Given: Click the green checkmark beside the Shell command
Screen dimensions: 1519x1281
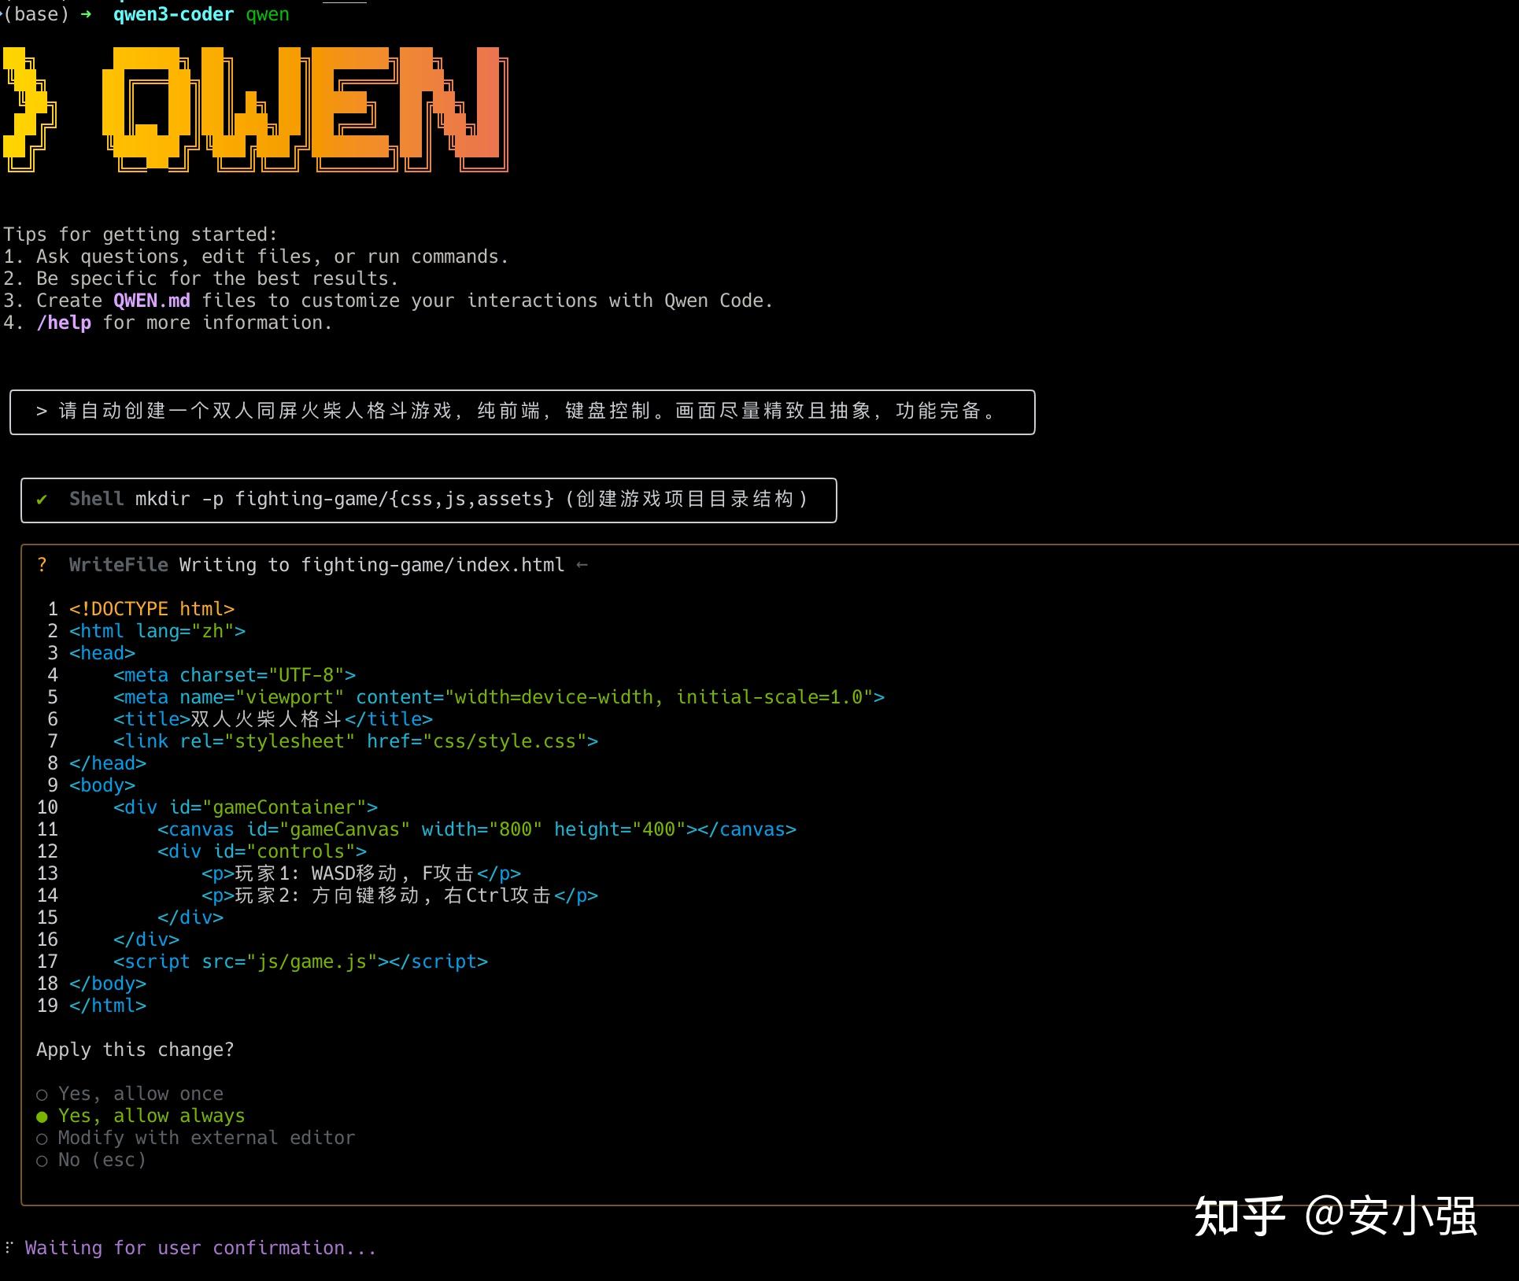Looking at the screenshot, I should pos(43,500).
